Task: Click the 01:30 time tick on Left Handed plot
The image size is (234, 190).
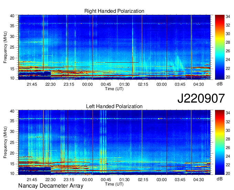Action: point(125,180)
